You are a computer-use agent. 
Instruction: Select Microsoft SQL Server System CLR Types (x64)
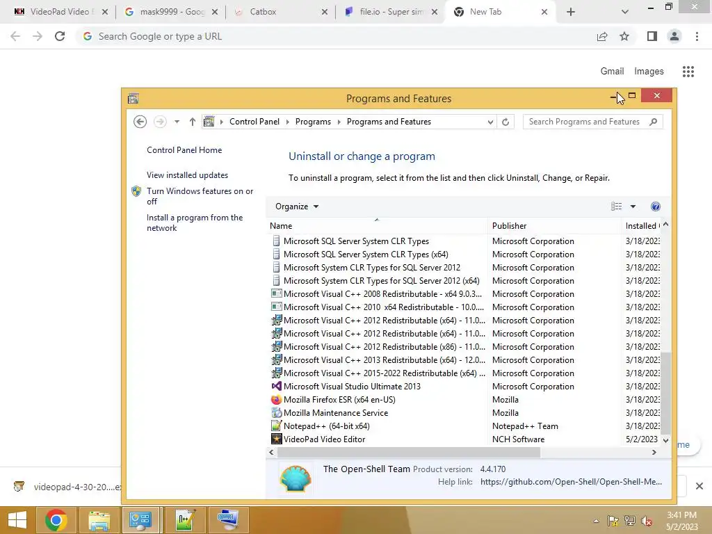[366, 254]
